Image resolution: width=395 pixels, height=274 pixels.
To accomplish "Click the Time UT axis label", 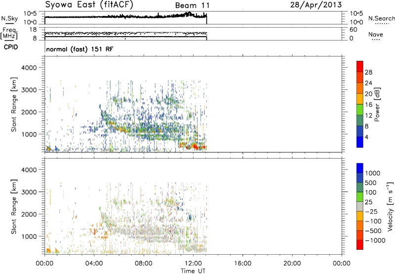I will point(193,271).
